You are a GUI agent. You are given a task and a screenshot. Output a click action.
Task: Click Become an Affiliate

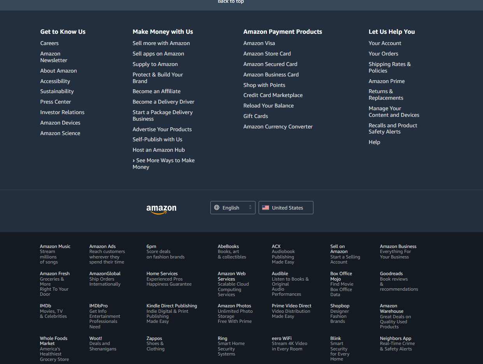coord(157,91)
